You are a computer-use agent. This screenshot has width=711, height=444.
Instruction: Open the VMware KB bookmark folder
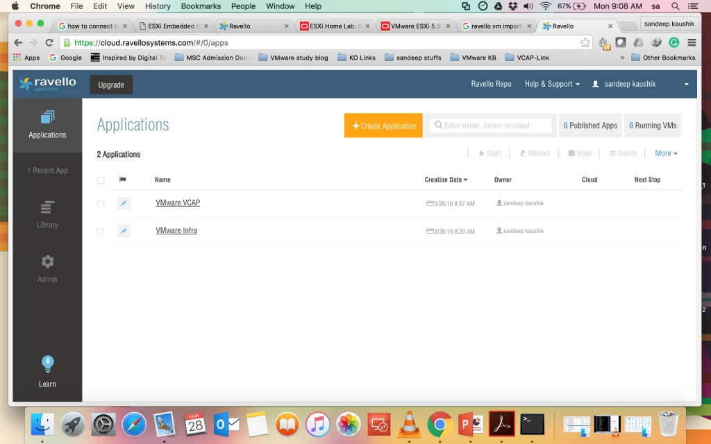(473, 58)
